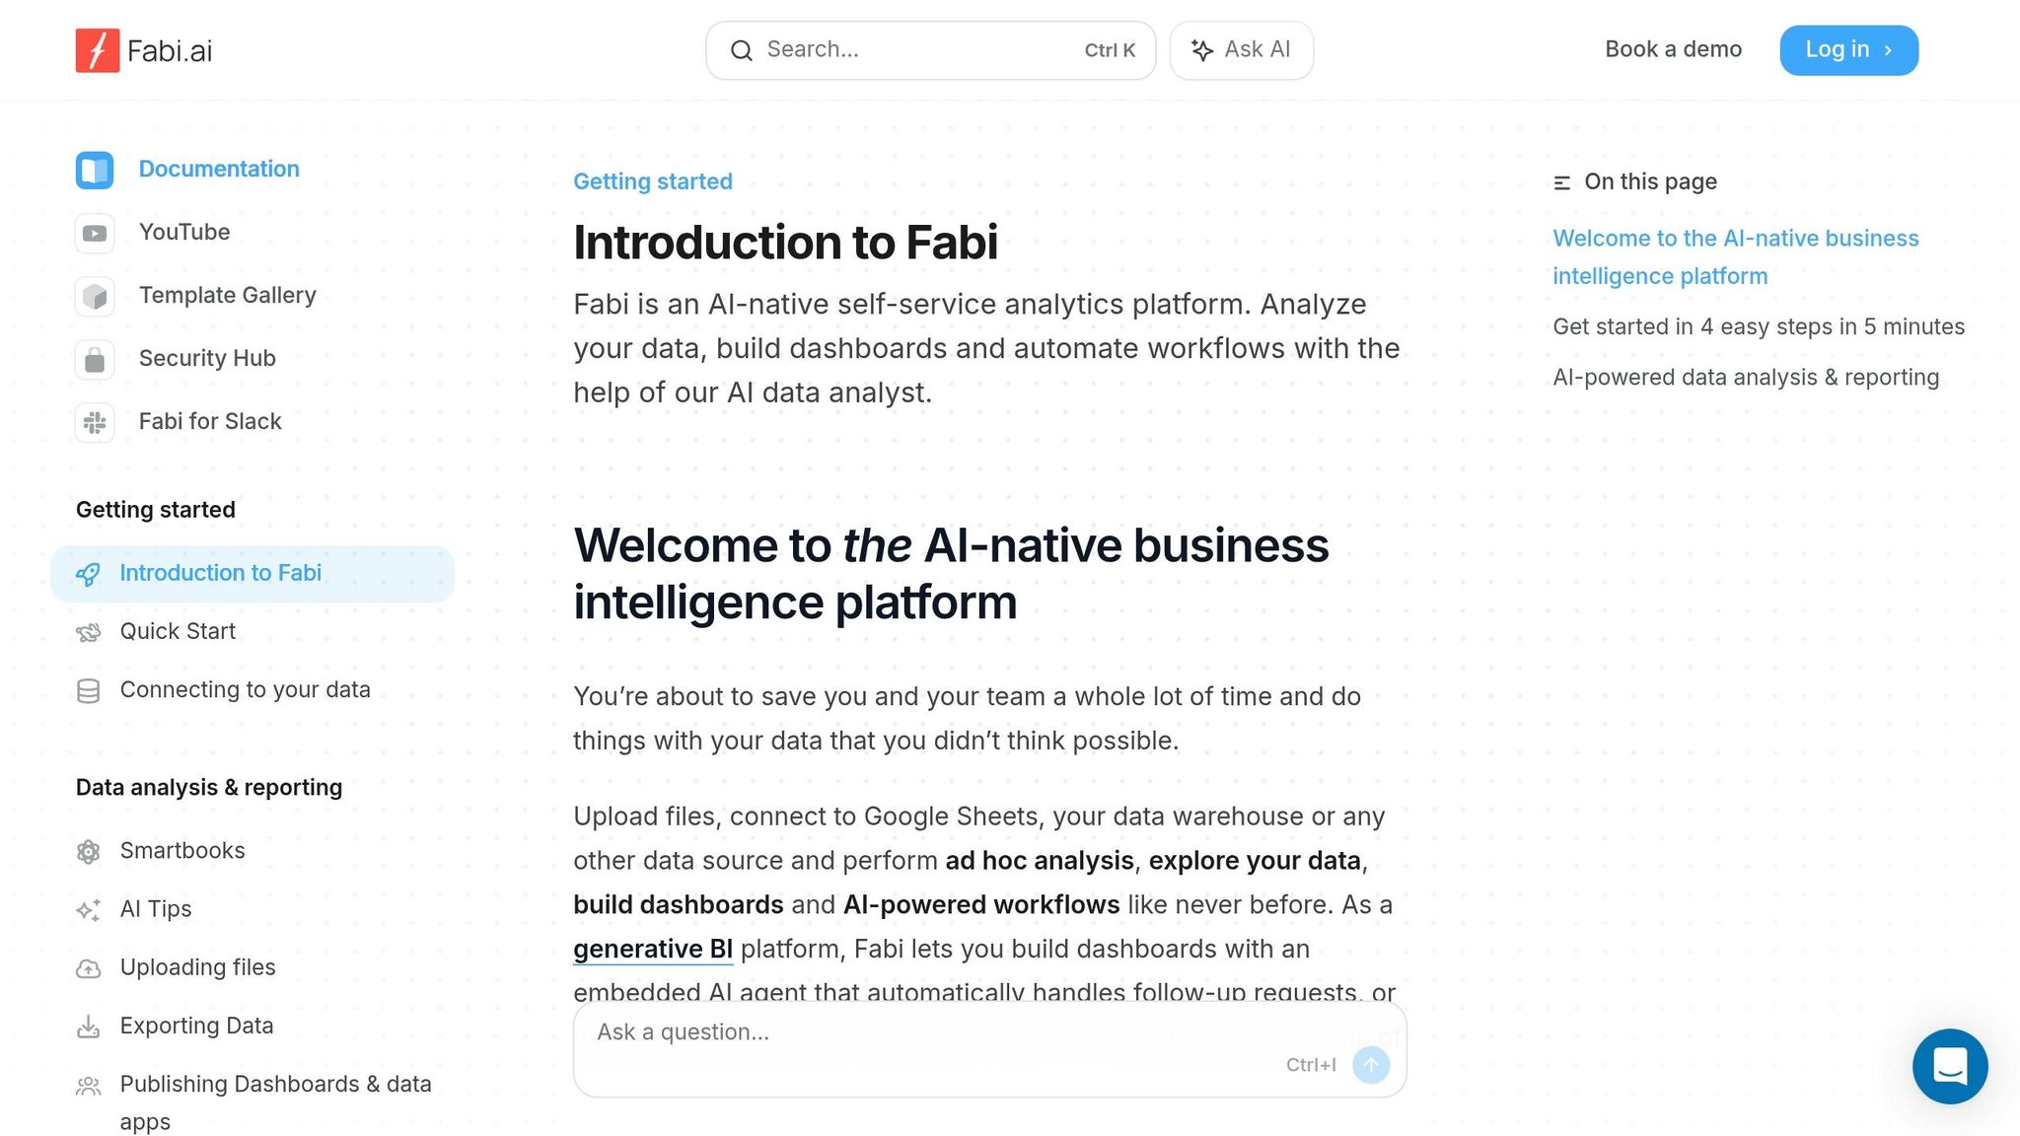Image resolution: width=2020 pixels, height=1136 pixels.
Task: Open the YouTube section in the sidebar
Action: coord(185,232)
